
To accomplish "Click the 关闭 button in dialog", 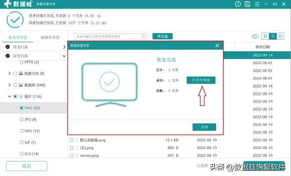I will 204,127.
